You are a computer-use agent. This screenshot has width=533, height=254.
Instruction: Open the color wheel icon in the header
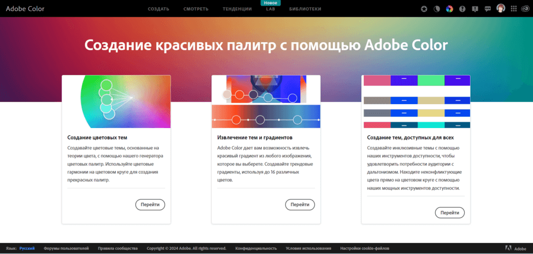[449, 9]
